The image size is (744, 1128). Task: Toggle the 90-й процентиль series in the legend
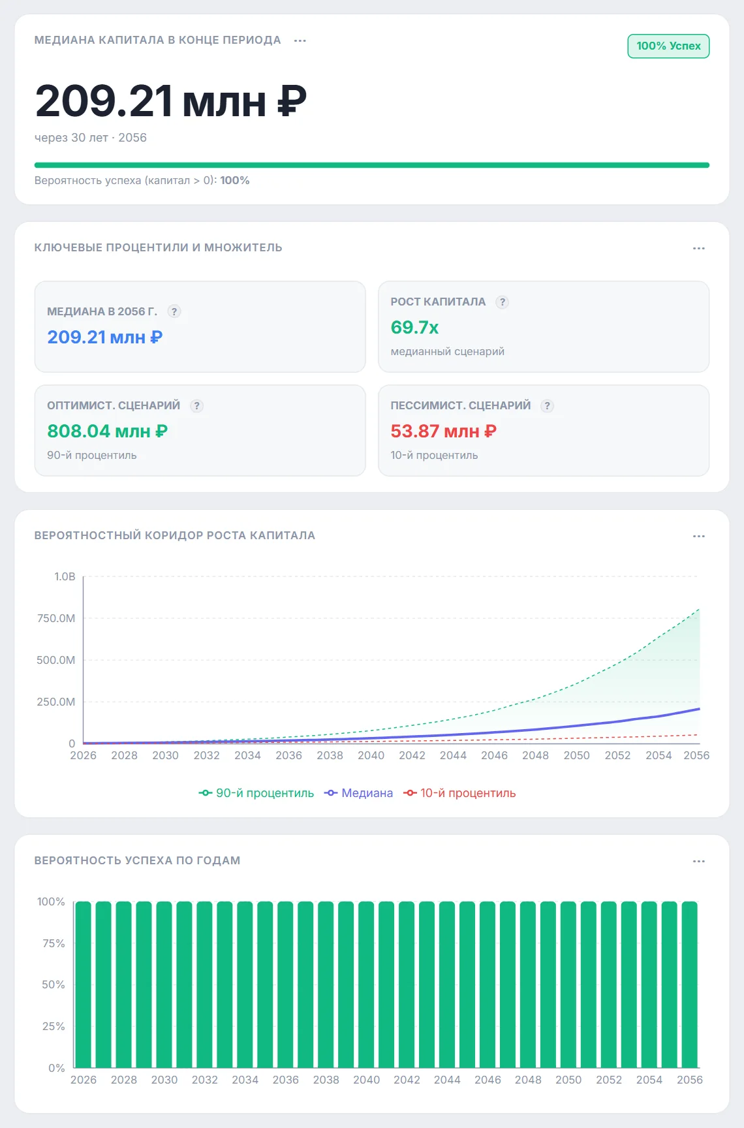click(256, 793)
